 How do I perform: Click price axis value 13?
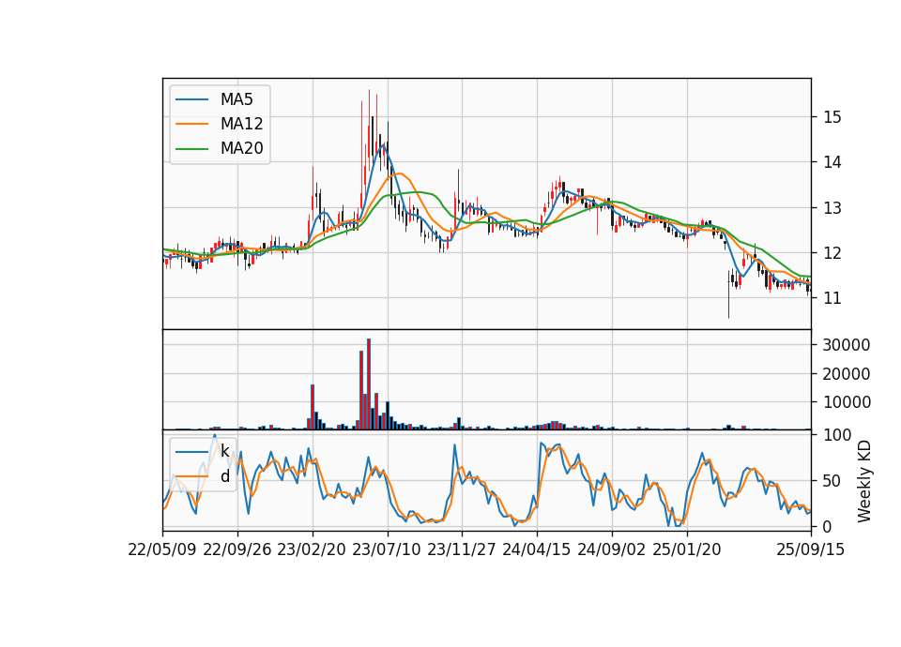[x=832, y=208]
